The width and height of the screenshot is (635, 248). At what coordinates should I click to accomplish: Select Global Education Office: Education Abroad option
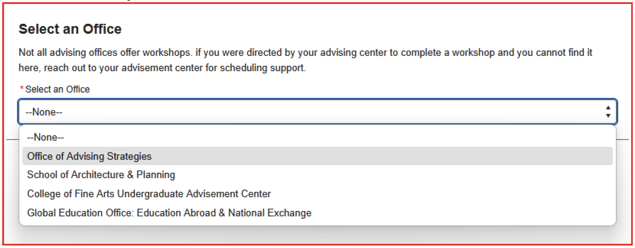[317, 213]
